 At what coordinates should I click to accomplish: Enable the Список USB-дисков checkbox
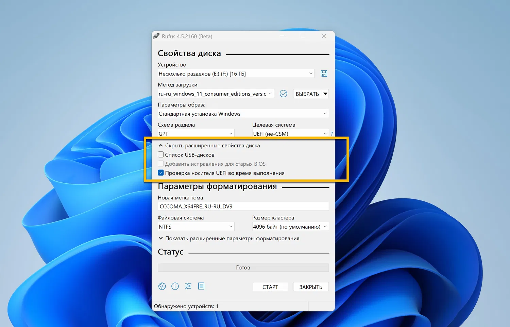point(161,154)
